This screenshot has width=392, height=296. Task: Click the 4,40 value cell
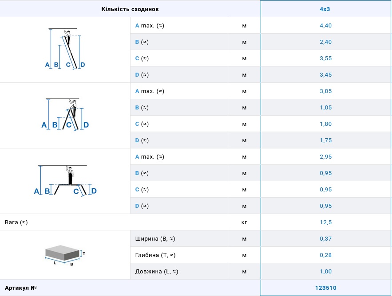[x=325, y=26]
